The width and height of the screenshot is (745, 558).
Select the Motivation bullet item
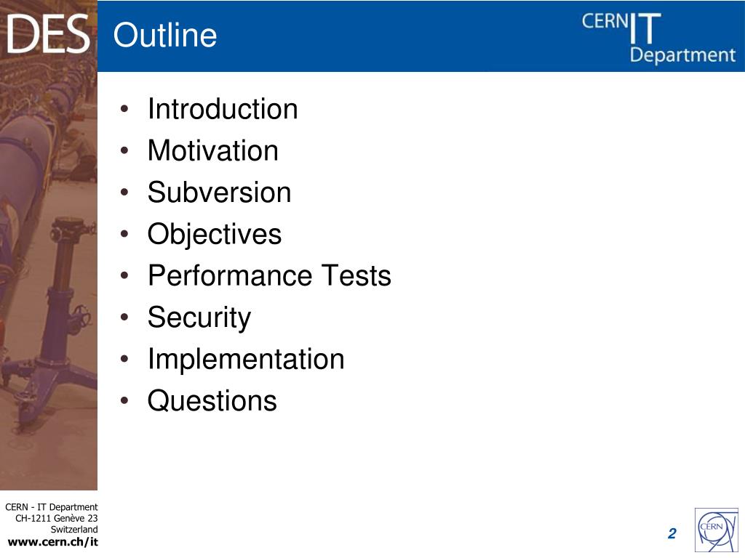pos(213,150)
